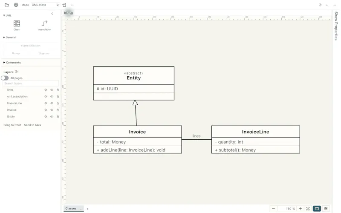Viewport: 341px width, 213px height.
Task: Click the help circle icon at top right
Action: (320, 5)
